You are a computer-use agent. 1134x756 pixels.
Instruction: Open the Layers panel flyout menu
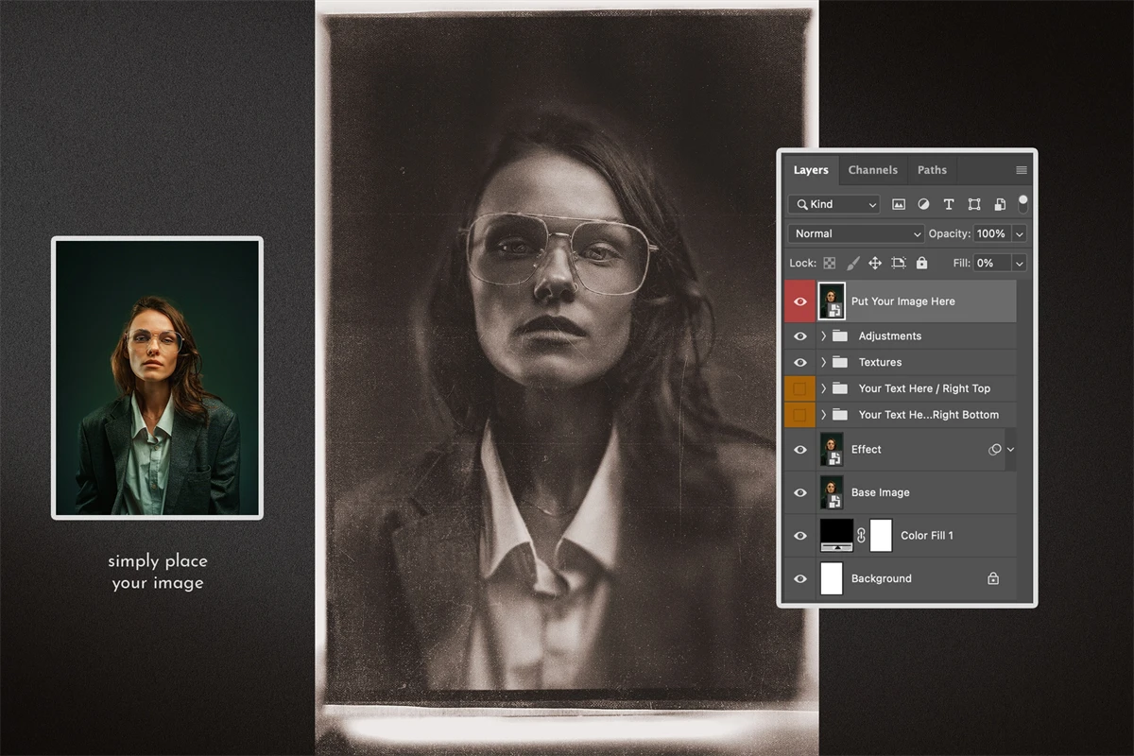(1021, 170)
